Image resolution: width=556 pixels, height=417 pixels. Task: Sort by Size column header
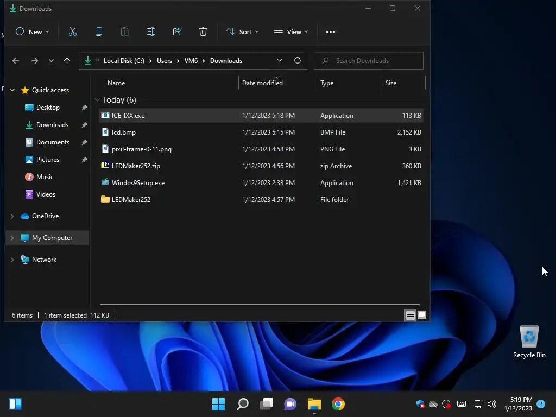(391, 83)
